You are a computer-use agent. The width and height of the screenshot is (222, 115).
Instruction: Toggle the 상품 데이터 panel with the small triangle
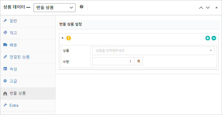coord(216,7)
